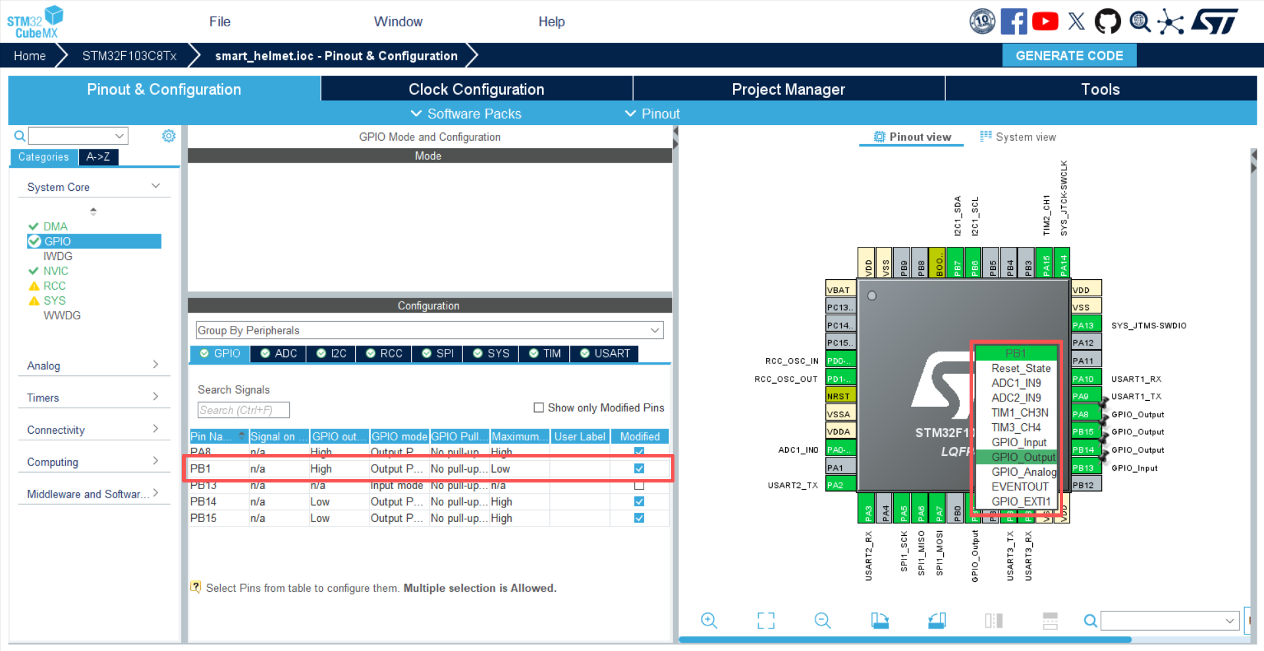The height and width of the screenshot is (651, 1264).
Task: Click the 10-year anniversary badge icon
Action: pyautogui.click(x=982, y=22)
